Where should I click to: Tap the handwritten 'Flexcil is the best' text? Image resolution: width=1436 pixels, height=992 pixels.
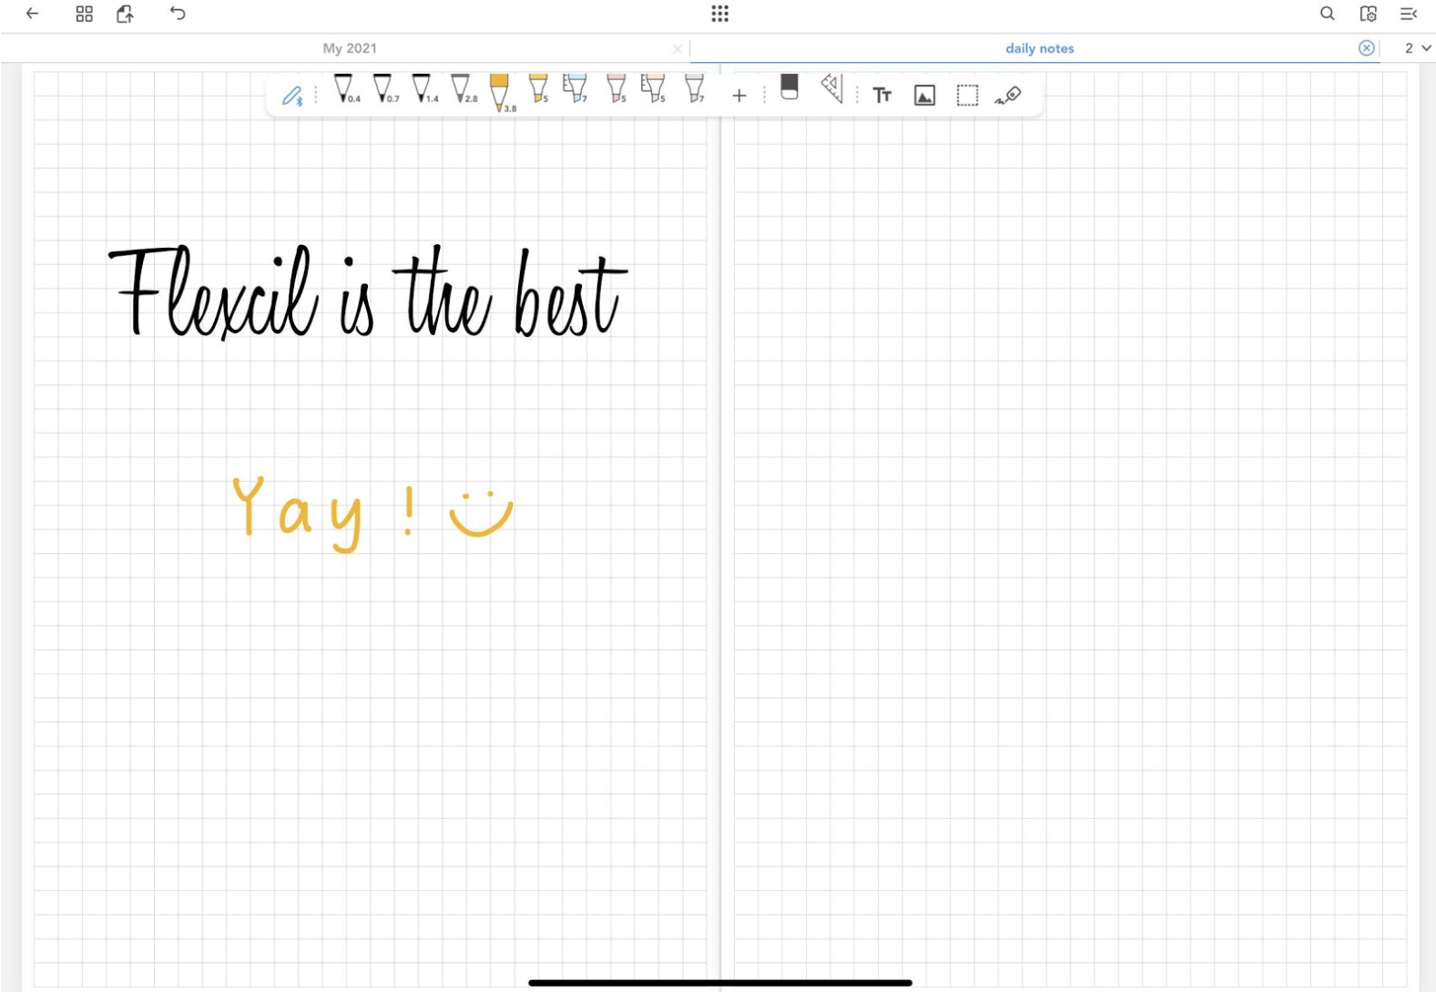click(368, 291)
